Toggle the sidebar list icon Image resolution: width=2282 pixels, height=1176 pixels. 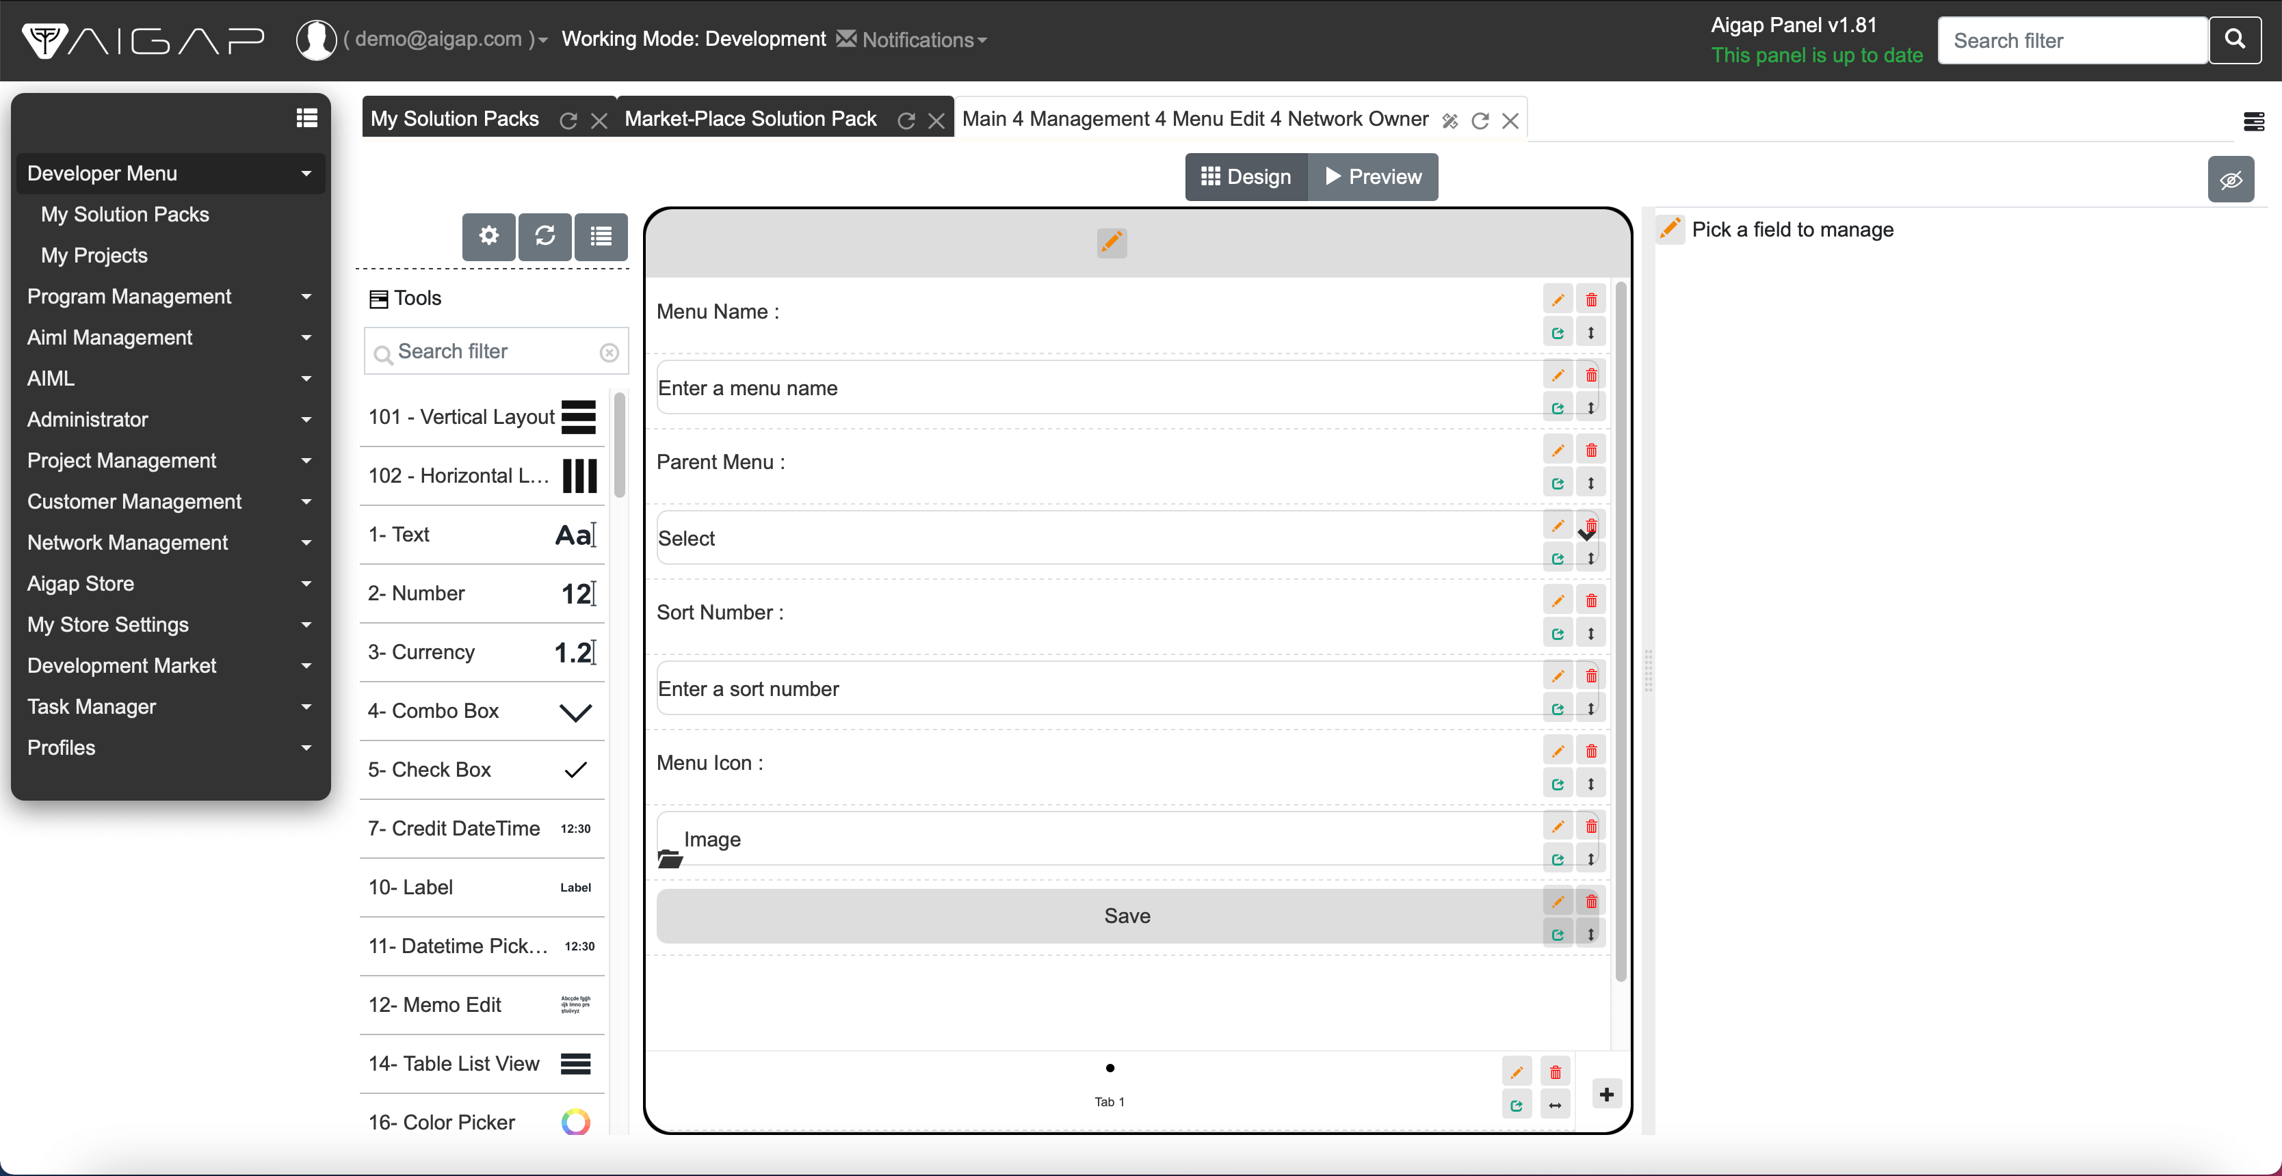point(306,118)
